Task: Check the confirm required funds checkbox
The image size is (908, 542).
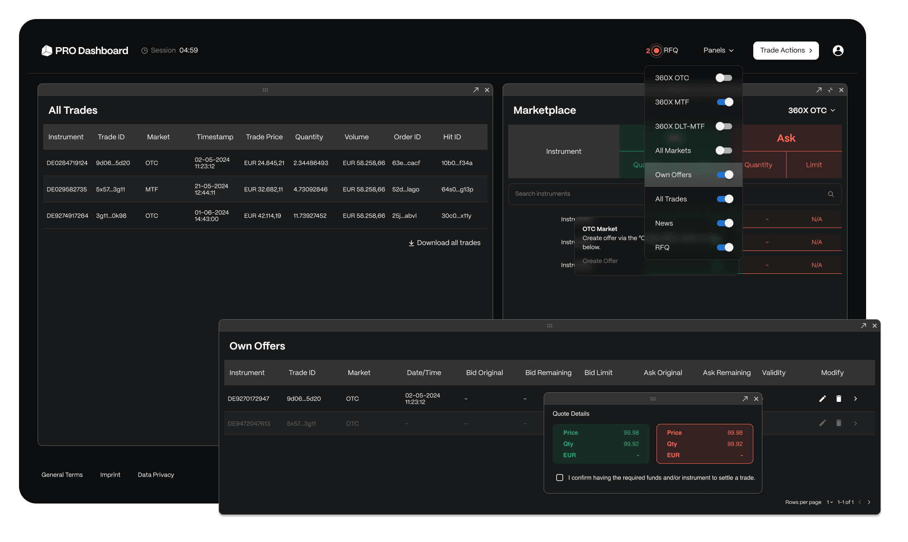Action: [x=560, y=478]
